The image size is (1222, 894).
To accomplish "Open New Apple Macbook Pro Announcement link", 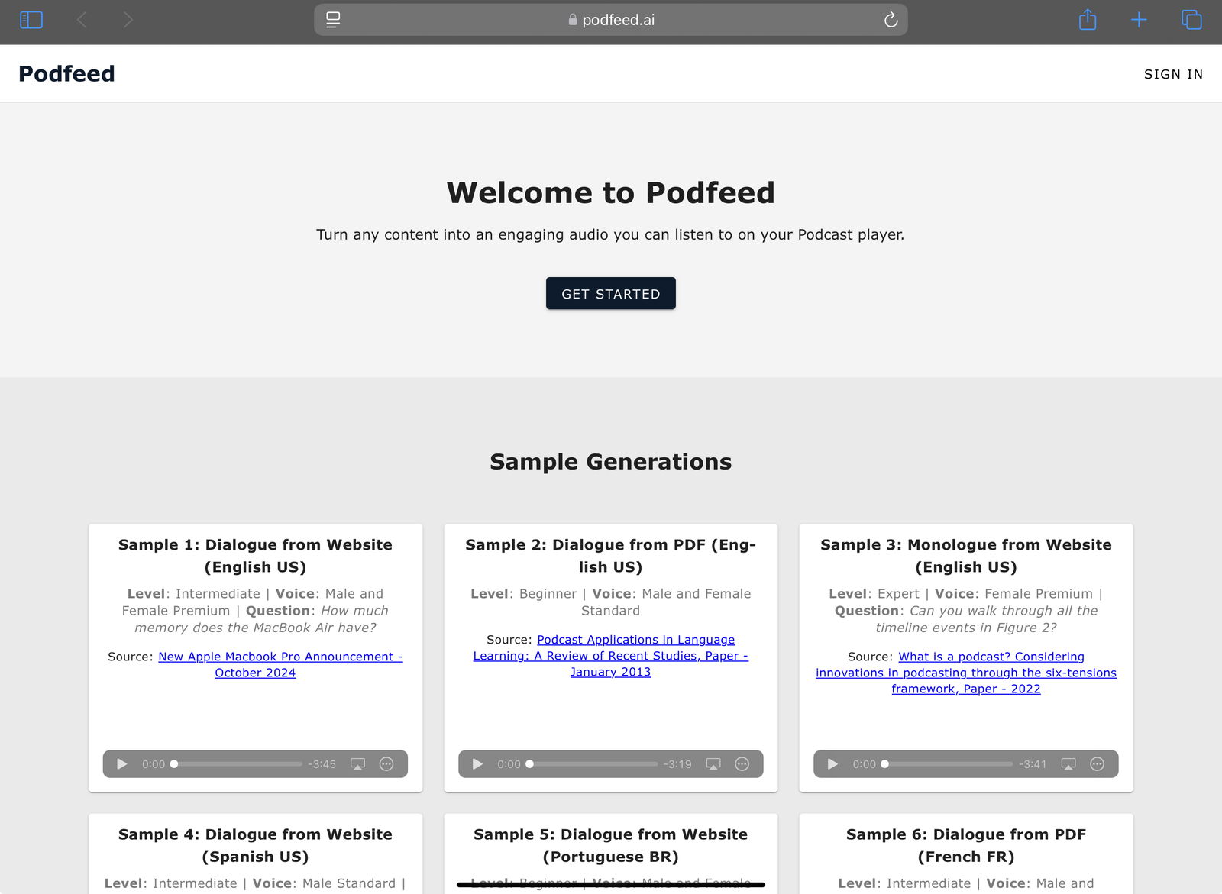I will click(x=280, y=657).
